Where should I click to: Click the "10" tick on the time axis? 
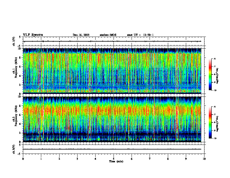(204, 159)
